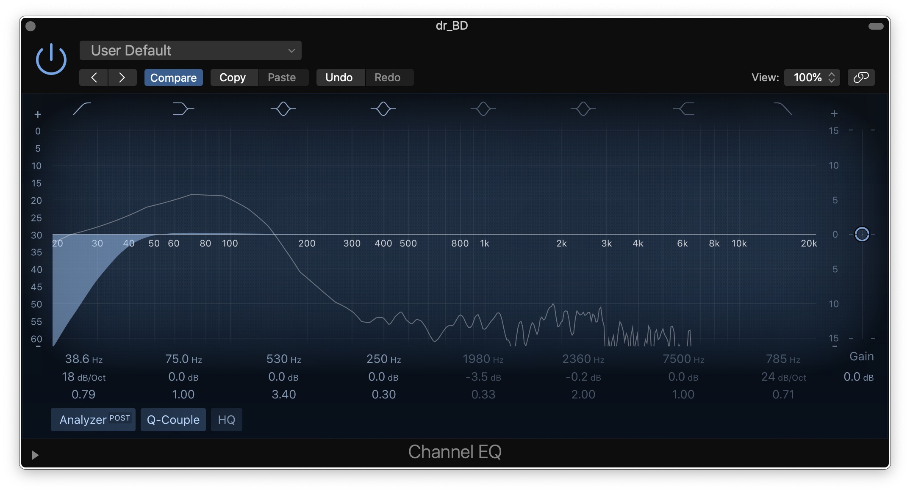The height and width of the screenshot is (492, 910).
Task: Toggle the 530 Hz parametric band icon
Action: click(283, 109)
